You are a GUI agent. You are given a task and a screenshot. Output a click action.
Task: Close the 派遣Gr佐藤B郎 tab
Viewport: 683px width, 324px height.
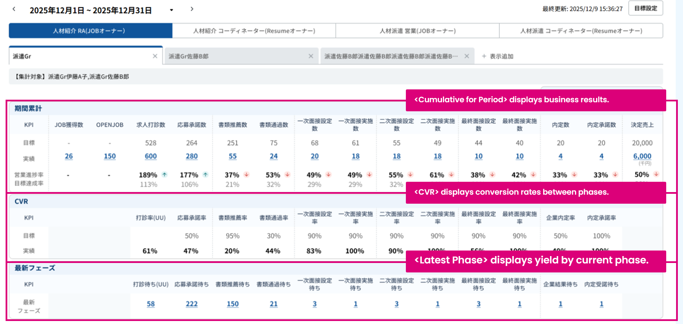(x=311, y=56)
